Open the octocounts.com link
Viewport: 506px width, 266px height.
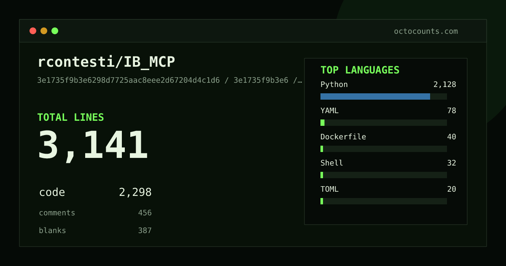tap(426, 31)
